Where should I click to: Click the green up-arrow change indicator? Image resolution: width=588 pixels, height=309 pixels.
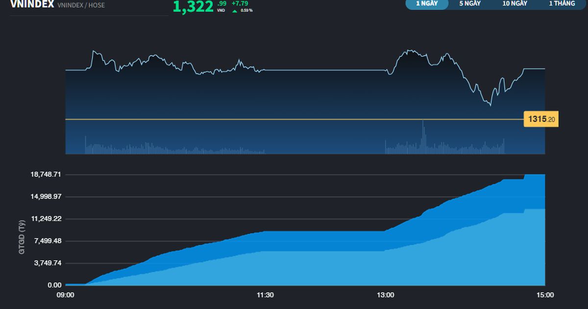tap(235, 10)
